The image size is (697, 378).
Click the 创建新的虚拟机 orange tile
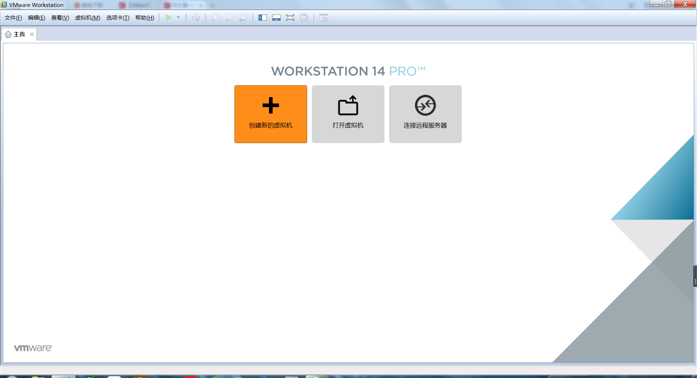pos(271,114)
